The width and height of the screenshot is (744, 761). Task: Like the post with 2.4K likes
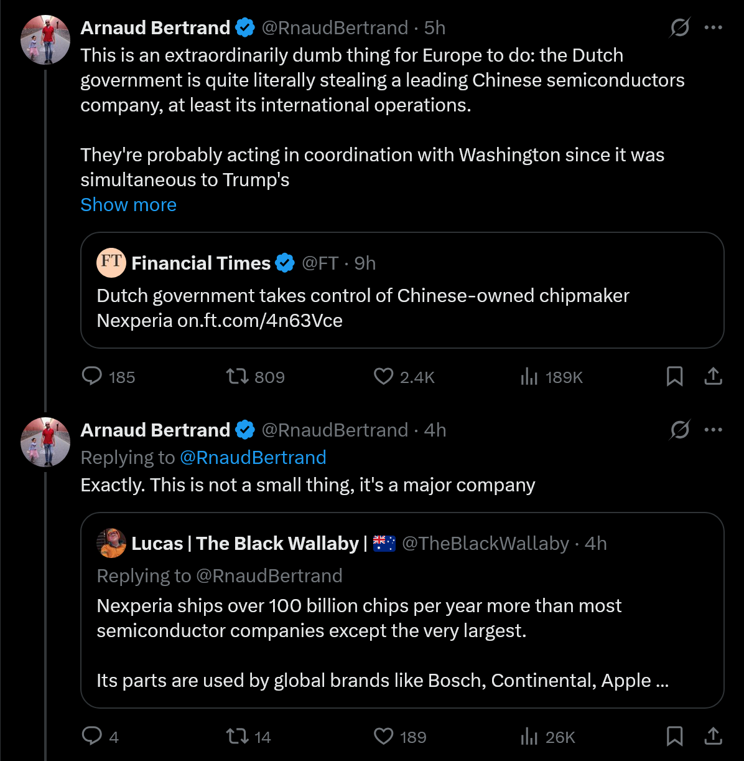(x=383, y=376)
